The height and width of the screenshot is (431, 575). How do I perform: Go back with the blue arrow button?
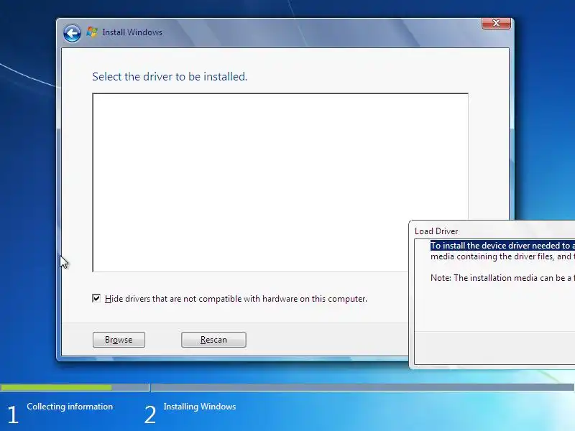(72, 33)
